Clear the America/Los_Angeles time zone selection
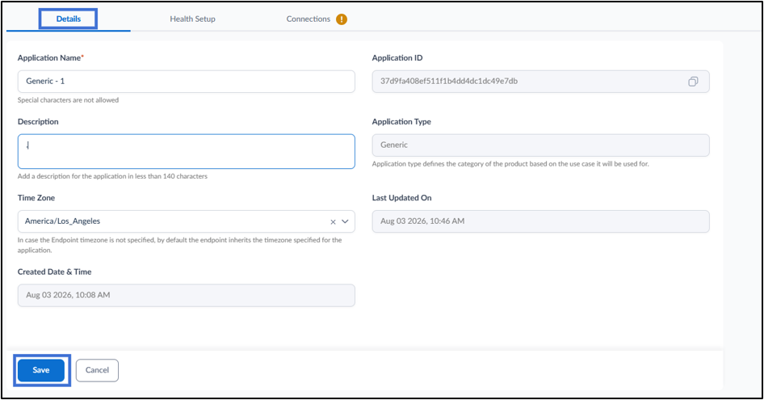The image size is (764, 400). (333, 222)
